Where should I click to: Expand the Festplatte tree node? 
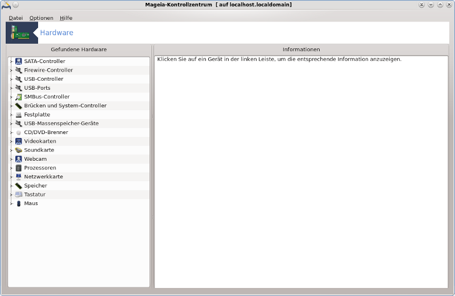[x=11, y=115]
